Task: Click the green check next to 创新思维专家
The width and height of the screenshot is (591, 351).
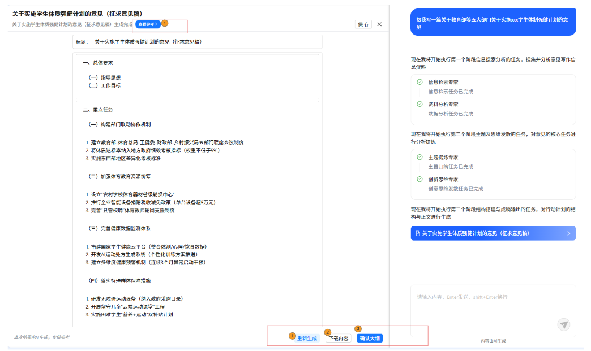Action: (x=419, y=179)
